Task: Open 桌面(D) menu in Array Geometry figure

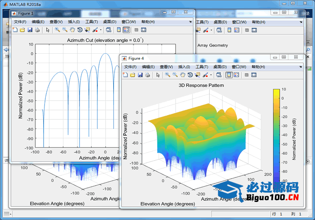Action: pos(220,22)
